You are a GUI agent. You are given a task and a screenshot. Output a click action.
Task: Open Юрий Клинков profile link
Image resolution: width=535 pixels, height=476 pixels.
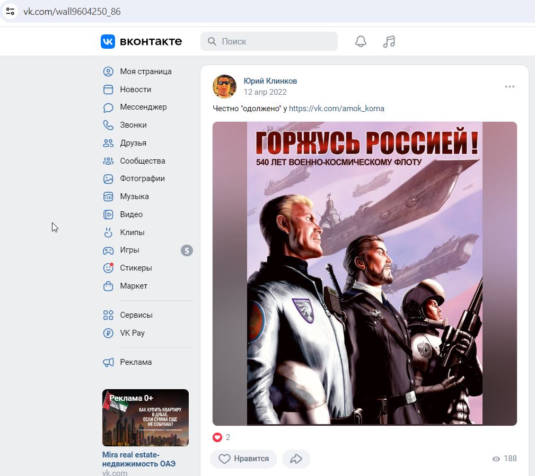(x=270, y=81)
